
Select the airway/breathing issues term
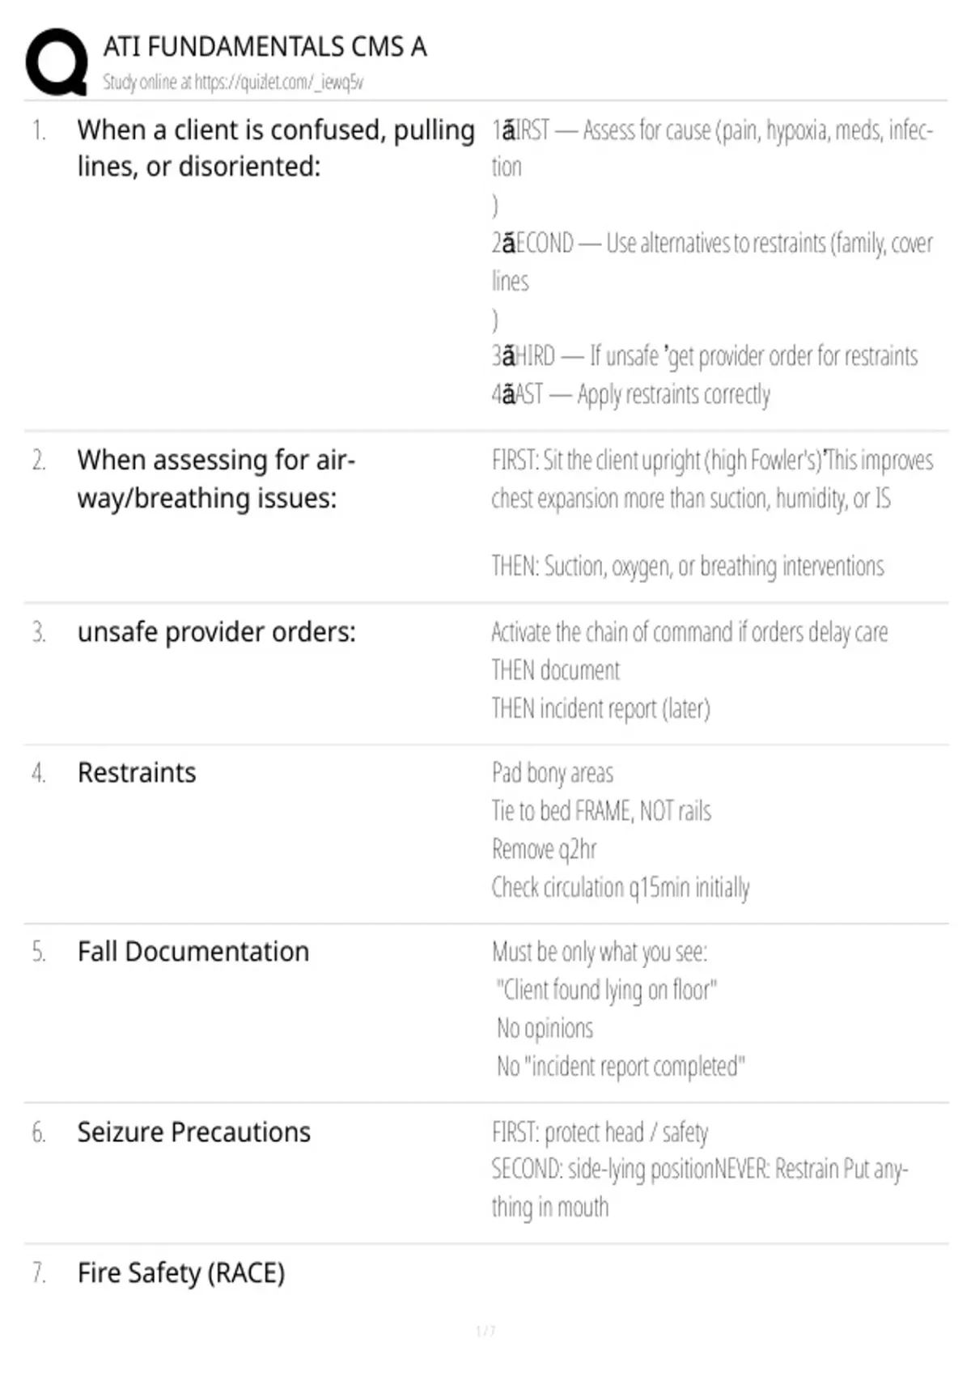point(216,479)
